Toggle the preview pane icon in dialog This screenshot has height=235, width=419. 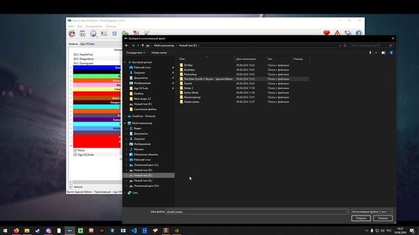pyautogui.click(x=383, y=53)
